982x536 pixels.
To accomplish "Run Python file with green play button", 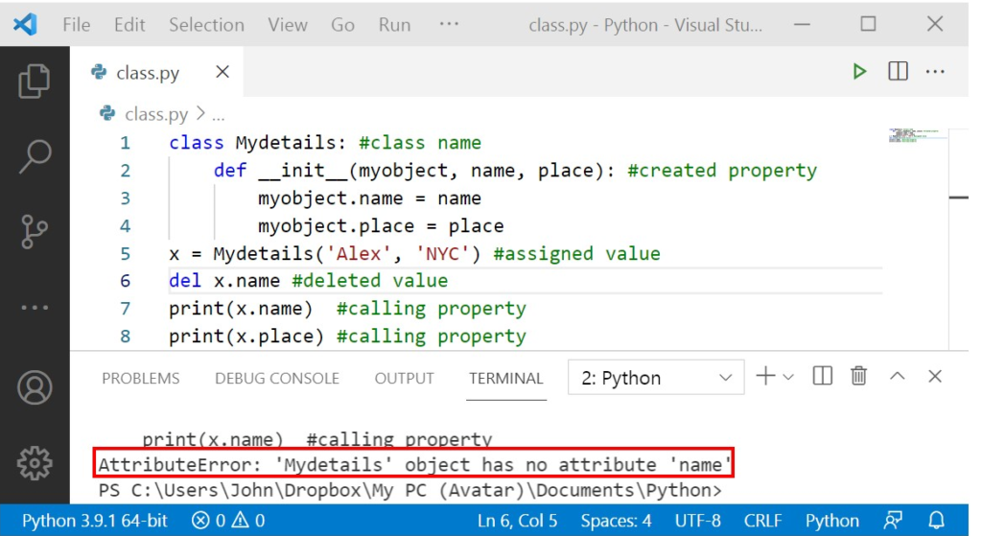I will tap(859, 71).
